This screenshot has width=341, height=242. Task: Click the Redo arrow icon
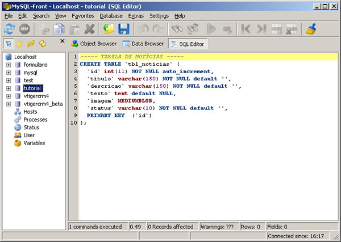click(x=158, y=29)
